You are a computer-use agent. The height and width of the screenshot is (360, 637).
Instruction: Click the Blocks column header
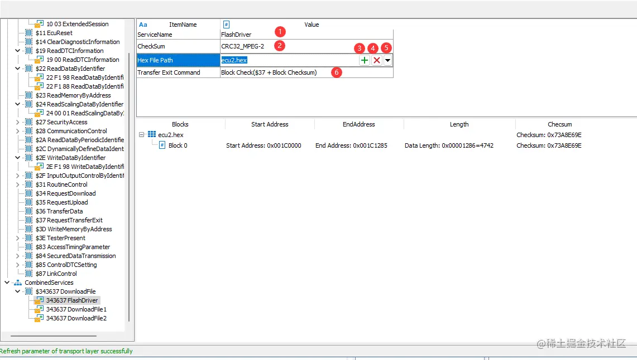180,124
